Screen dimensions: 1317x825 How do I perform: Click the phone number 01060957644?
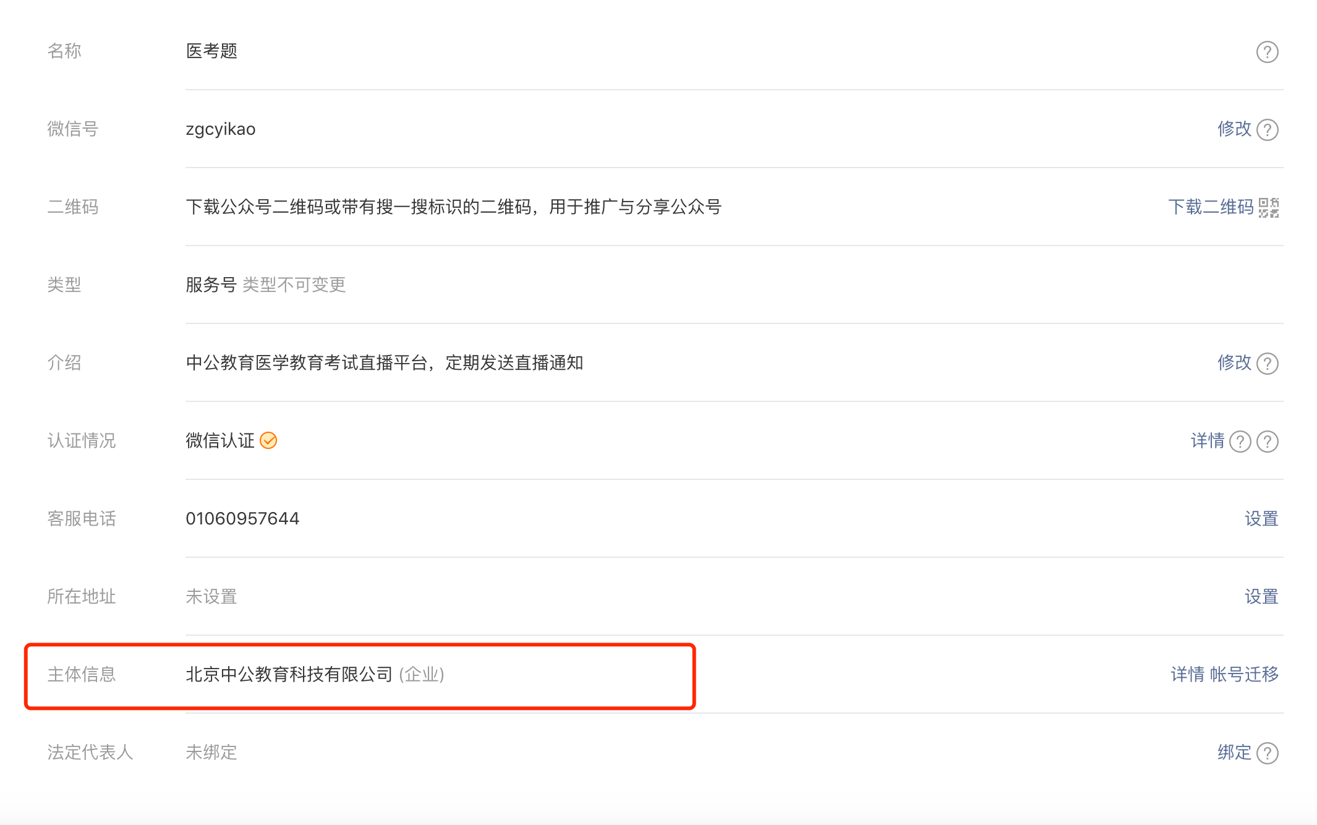(242, 518)
